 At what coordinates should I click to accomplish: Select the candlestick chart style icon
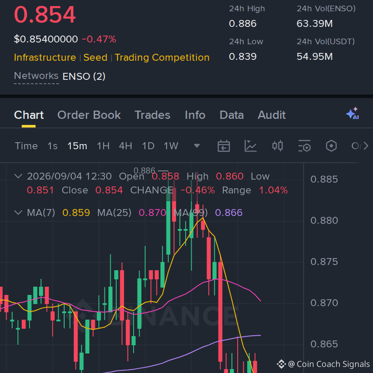277,146
